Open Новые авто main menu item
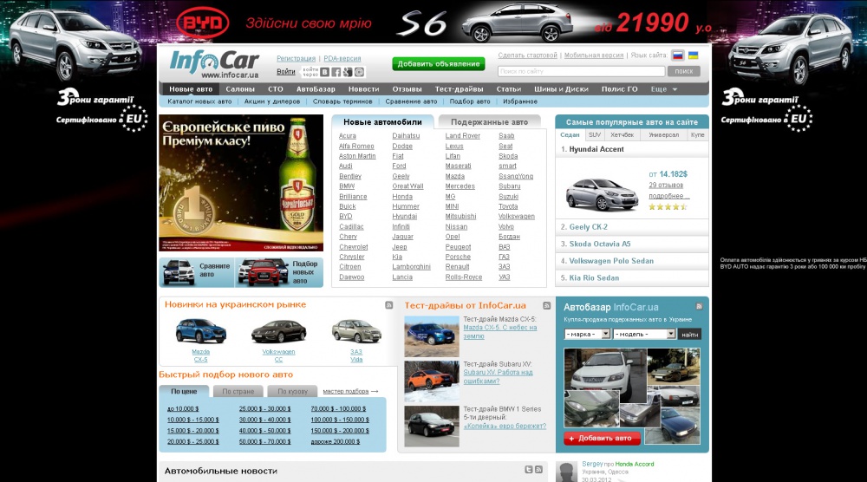Viewport: 867px width, 482px height. coord(191,89)
